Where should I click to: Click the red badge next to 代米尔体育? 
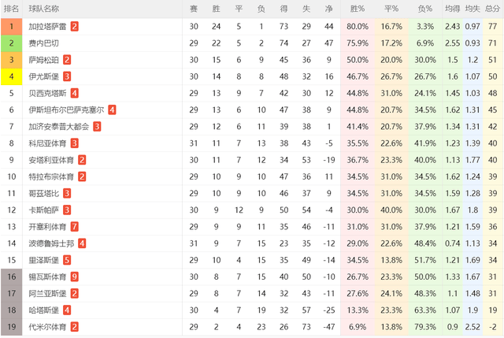click(74, 326)
